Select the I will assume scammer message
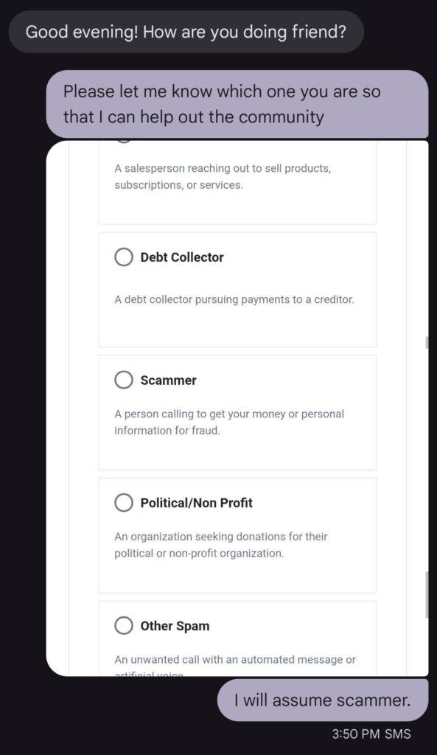Screen dimensions: 437x755 coord(323,700)
